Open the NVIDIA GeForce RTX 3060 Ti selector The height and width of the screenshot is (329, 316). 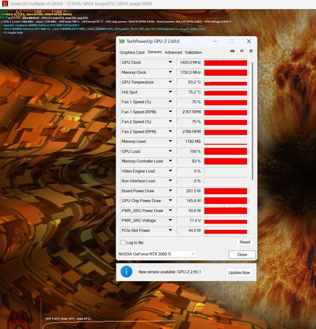157,254
